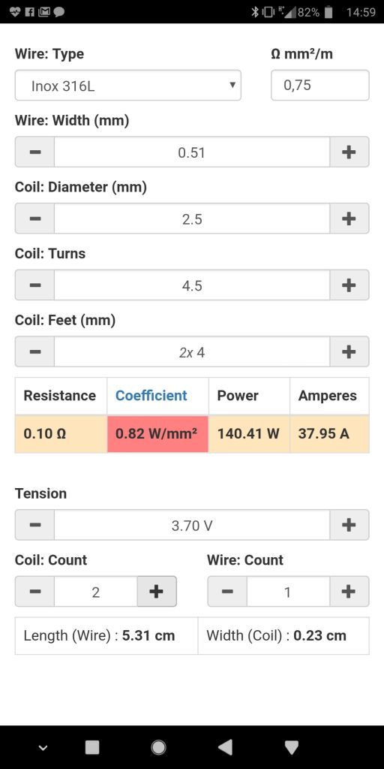This screenshot has width=384, height=769.
Task: Tap the Android home circle button
Action: click(x=159, y=747)
